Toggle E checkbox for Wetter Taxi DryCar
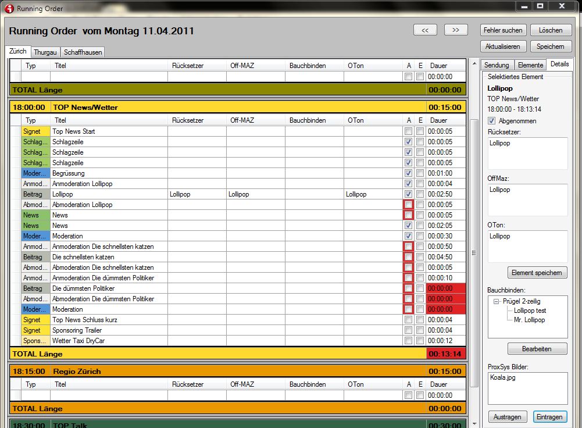 (x=420, y=341)
